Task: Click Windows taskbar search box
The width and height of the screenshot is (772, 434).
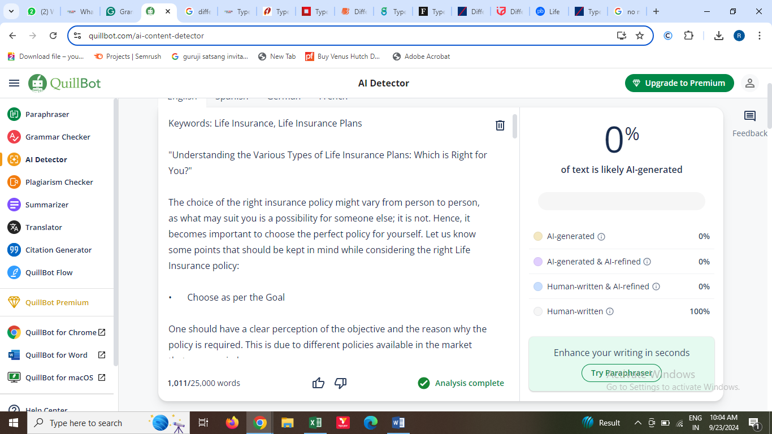Action: click(x=107, y=423)
